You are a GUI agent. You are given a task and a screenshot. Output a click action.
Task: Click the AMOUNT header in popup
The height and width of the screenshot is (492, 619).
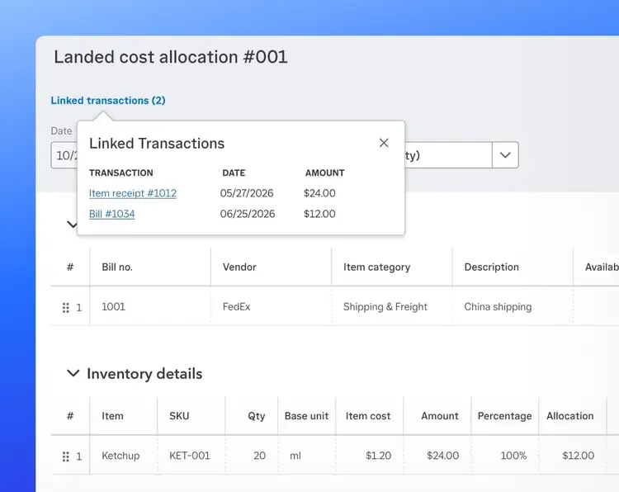click(325, 173)
